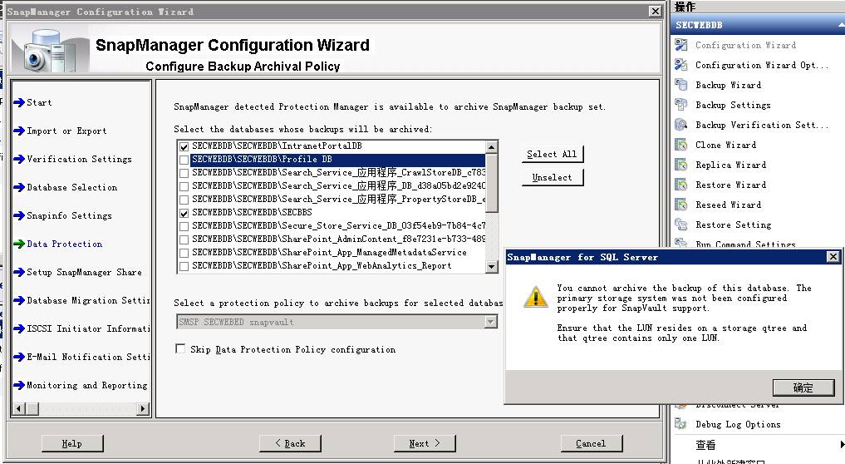Select Setup SnapManager Share step arrow
The image size is (845, 464).
pyautogui.click(x=19, y=272)
